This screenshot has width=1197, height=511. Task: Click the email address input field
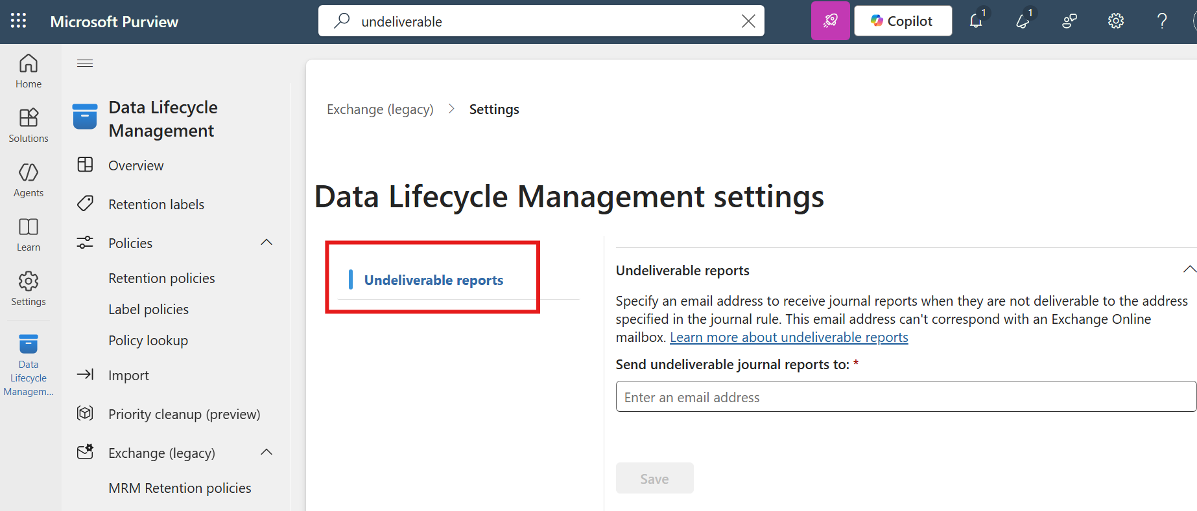point(905,397)
